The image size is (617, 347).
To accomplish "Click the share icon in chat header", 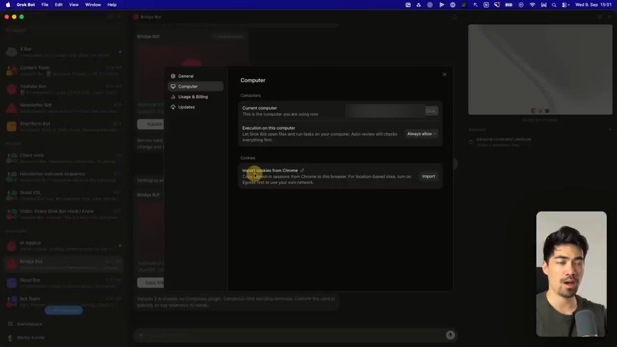I will [454, 17].
